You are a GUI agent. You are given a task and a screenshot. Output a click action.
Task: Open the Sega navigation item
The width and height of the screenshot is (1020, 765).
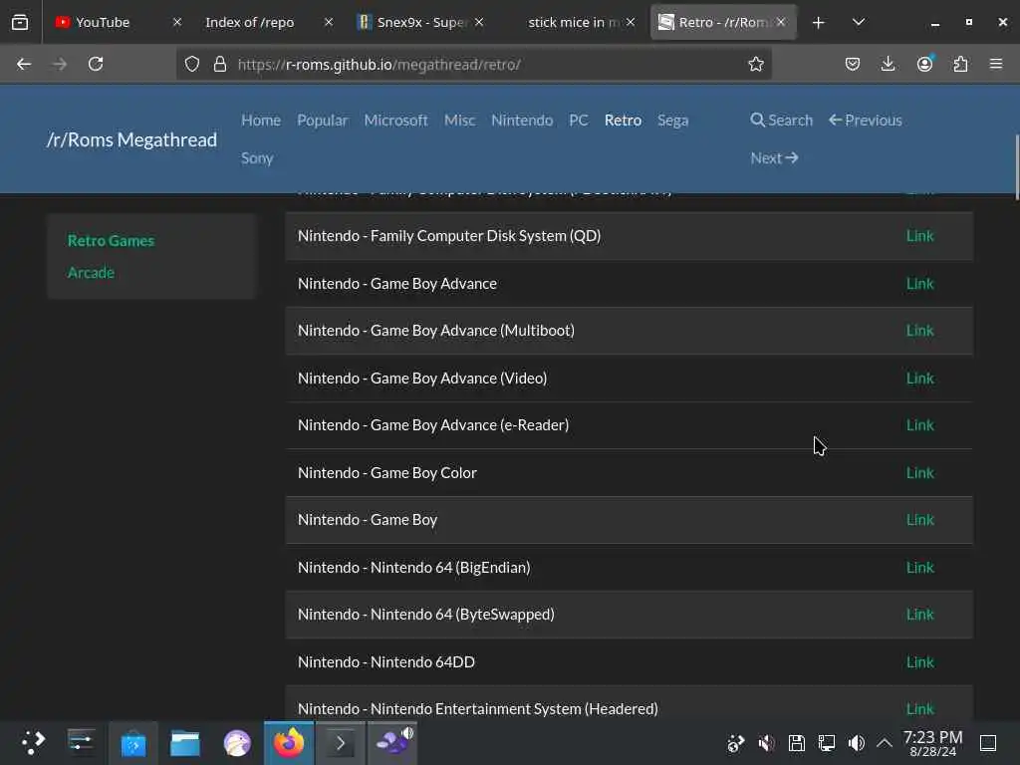tap(672, 121)
